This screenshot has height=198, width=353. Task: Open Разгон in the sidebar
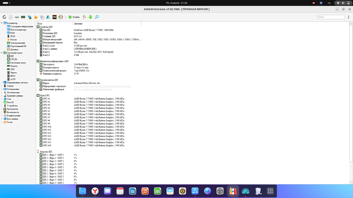13,39
